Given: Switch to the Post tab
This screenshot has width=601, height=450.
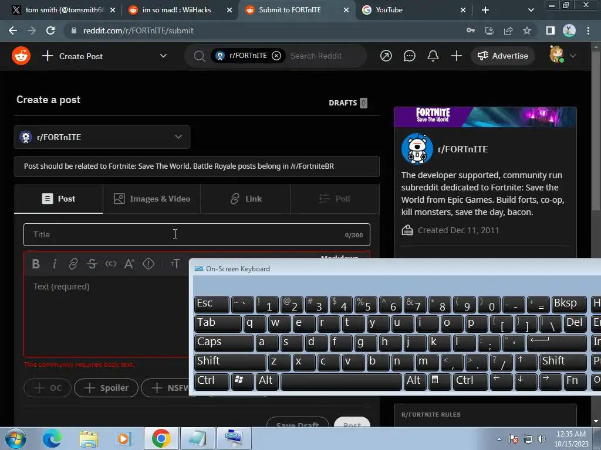Looking at the screenshot, I should [58, 199].
